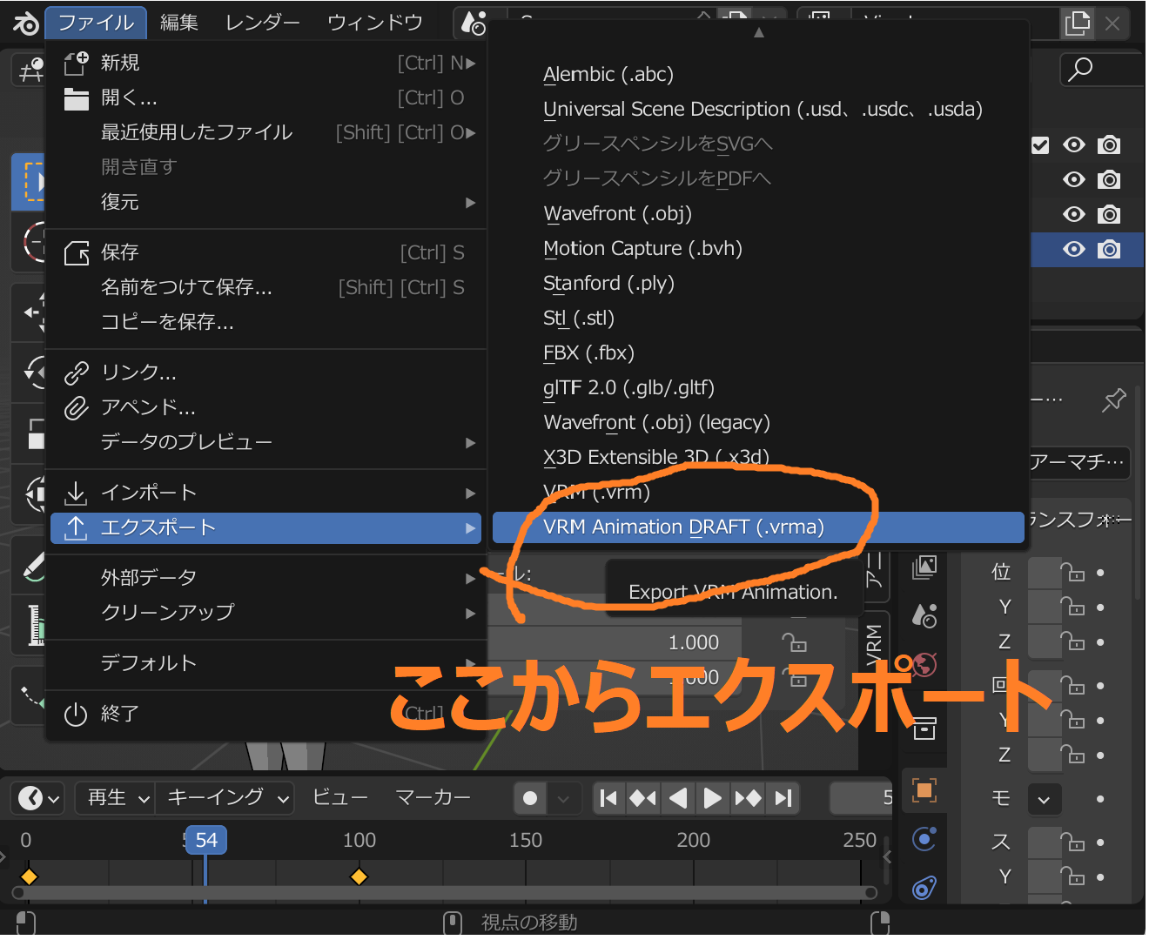Open the 編集 menu
Viewport: 1149px width, 940px height.
pyautogui.click(x=179, y=23)
